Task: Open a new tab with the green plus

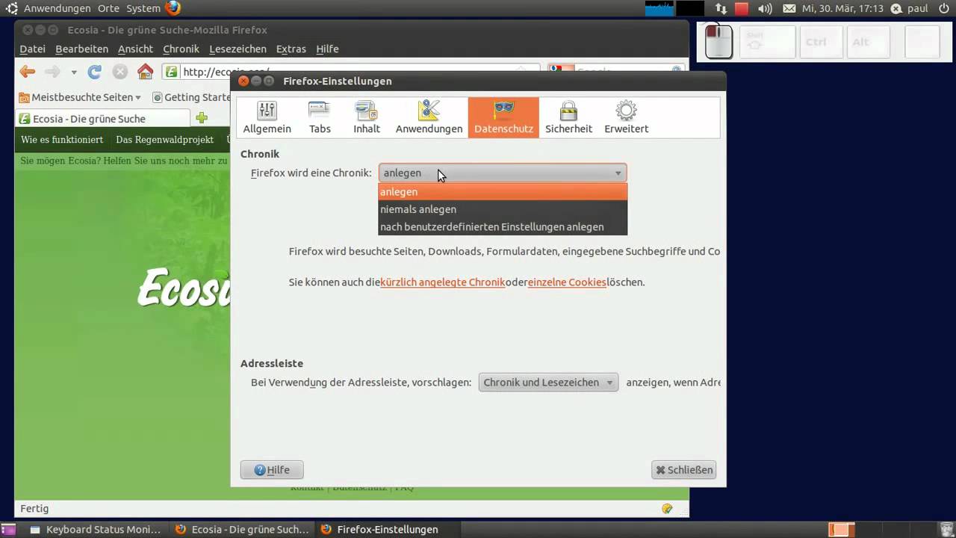Action: 201,118
